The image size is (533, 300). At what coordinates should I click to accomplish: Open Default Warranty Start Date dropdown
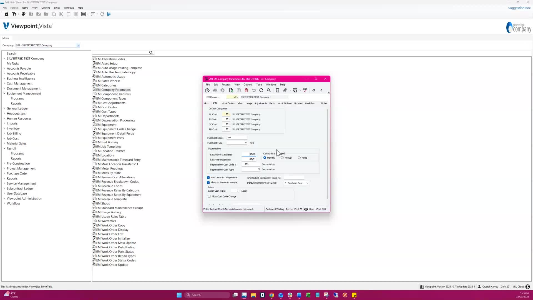tap(307, 183)
